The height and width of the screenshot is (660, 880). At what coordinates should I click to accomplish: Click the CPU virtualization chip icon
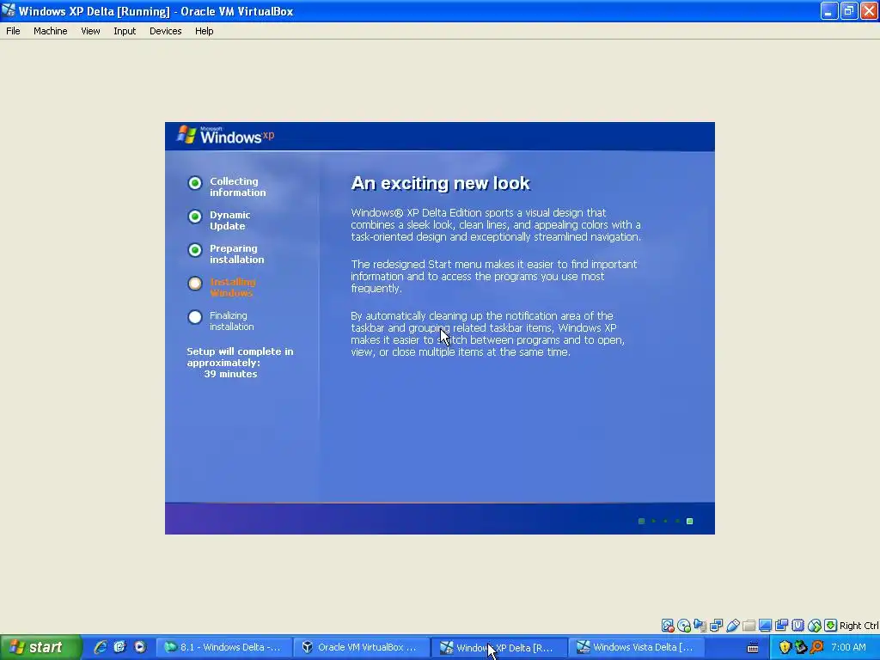coord(797,626)
